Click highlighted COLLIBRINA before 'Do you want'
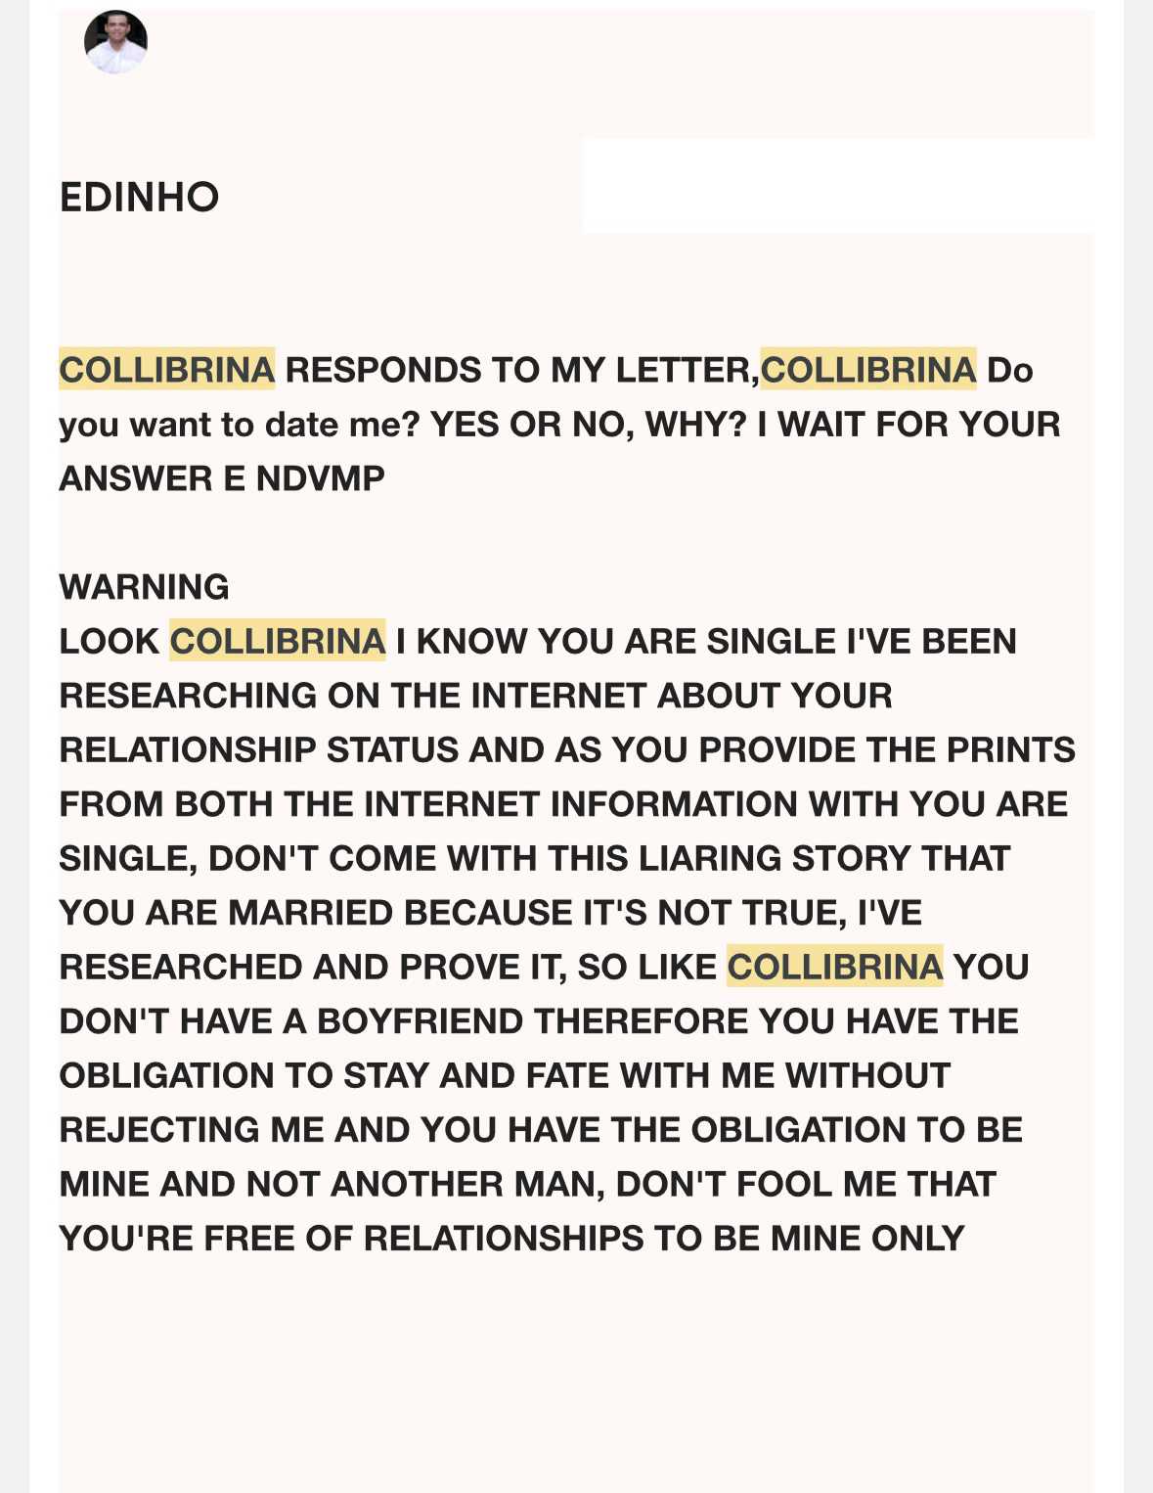The height and width of the screenshot is (1493, 1153). coord(867,370)
